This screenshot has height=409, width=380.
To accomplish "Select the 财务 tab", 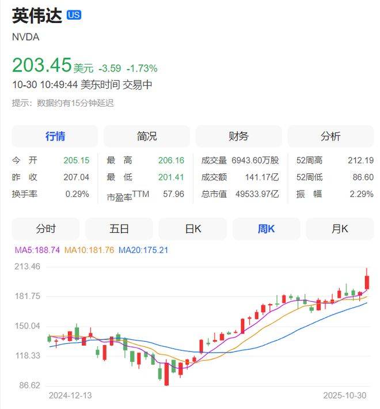I will click(x=238, y=137).
